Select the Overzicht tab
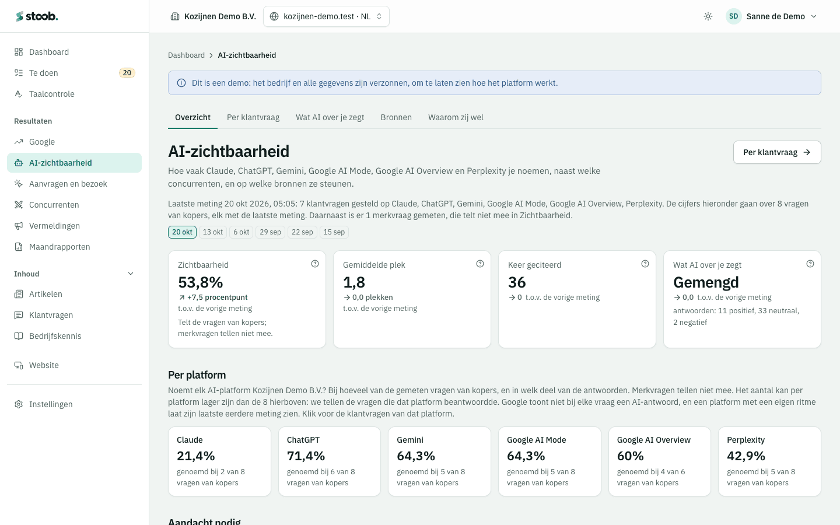This screenshot has height=525, width=840. pos(192,117)
